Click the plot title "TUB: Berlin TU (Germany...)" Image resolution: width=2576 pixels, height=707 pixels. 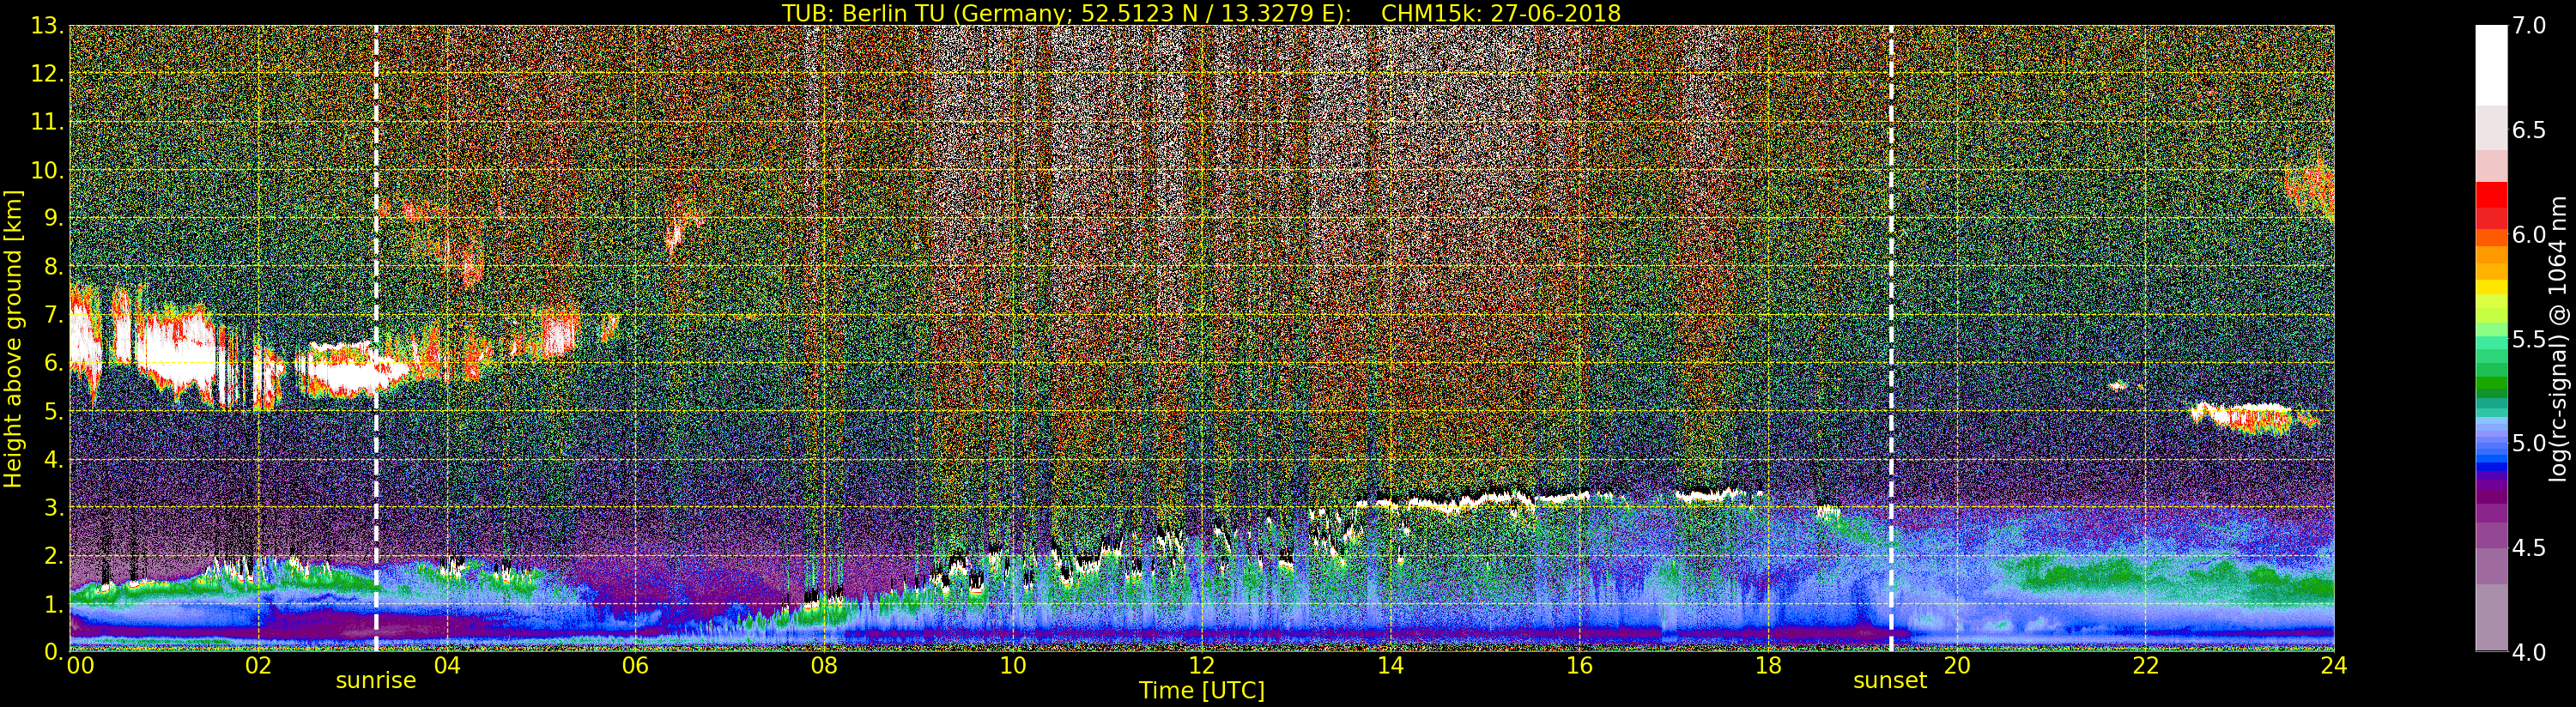pyautogui.click(x=1201, y=13)
